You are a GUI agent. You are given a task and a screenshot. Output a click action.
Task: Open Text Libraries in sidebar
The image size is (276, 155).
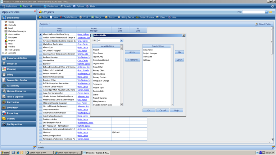pos(14,50)
